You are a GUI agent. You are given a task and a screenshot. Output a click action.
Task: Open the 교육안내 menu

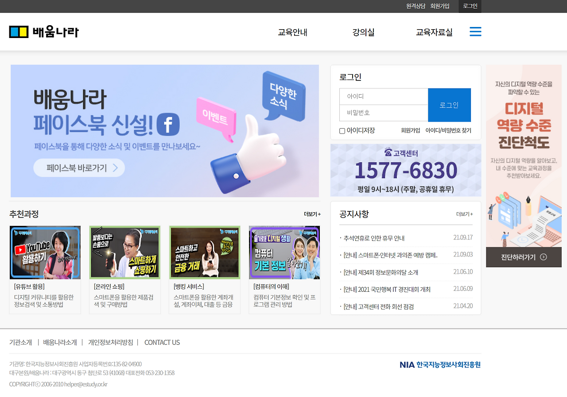[x=293, y=32]
